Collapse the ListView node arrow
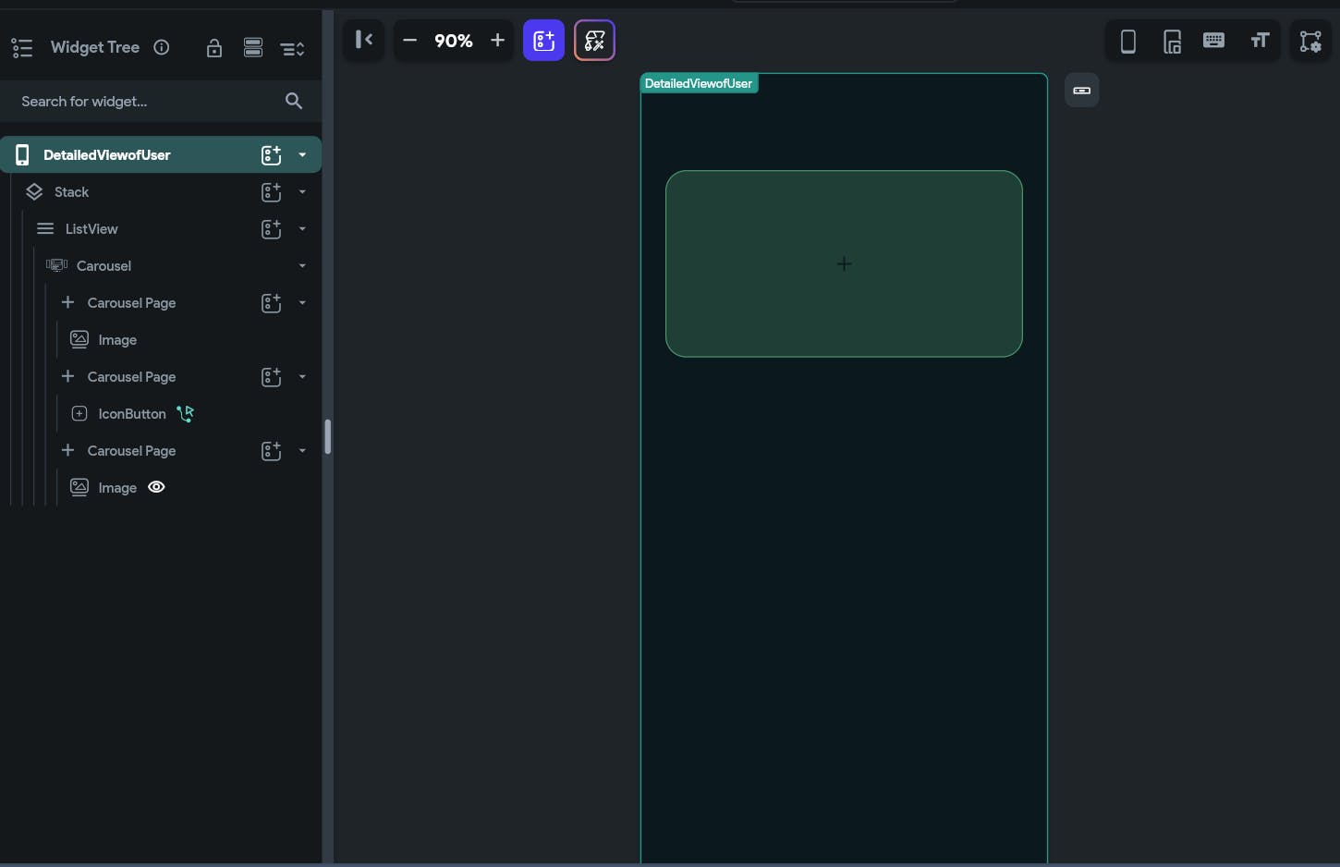Image resolution: width=1340 pixels, height=867 pixels. click(x=302, y=229)
